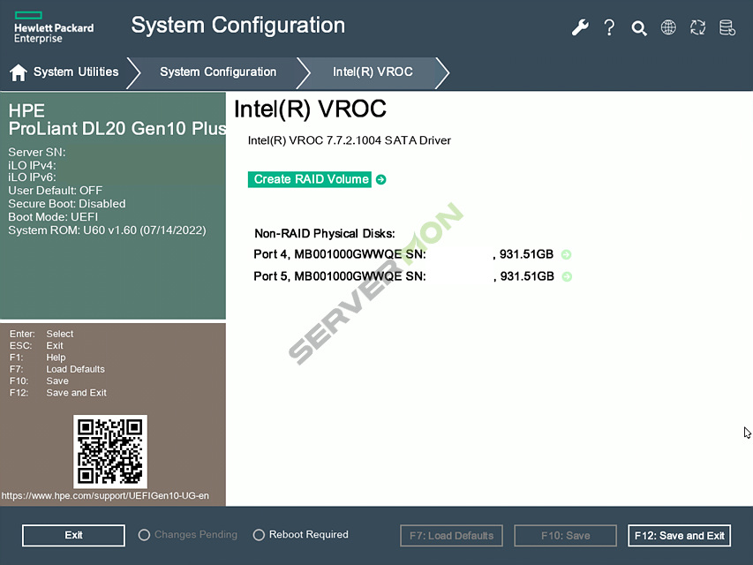
Task: Click the iLO IPv4 label
Action: (x=32, y=165)
